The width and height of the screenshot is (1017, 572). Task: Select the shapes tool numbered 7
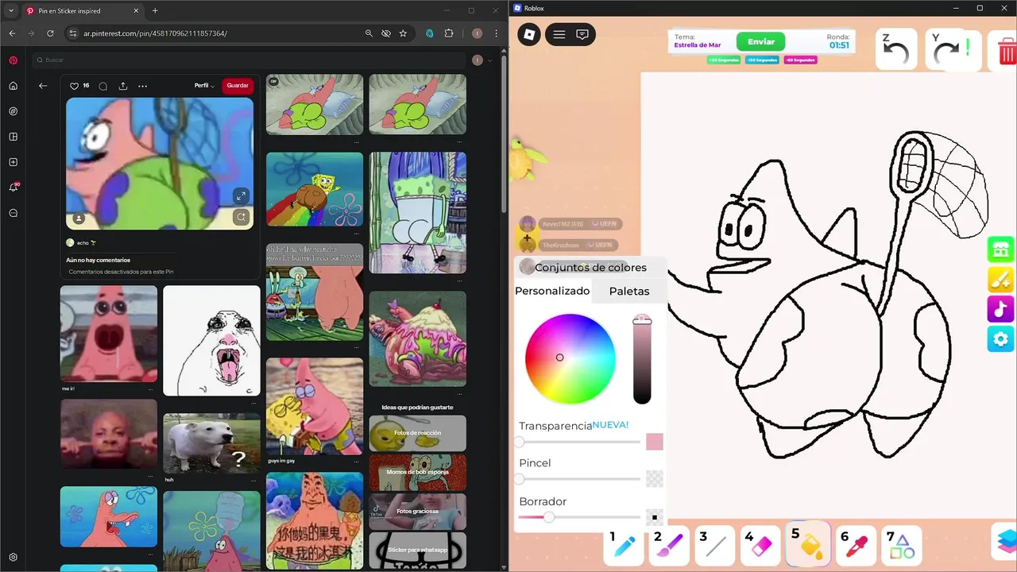point(901,546)
